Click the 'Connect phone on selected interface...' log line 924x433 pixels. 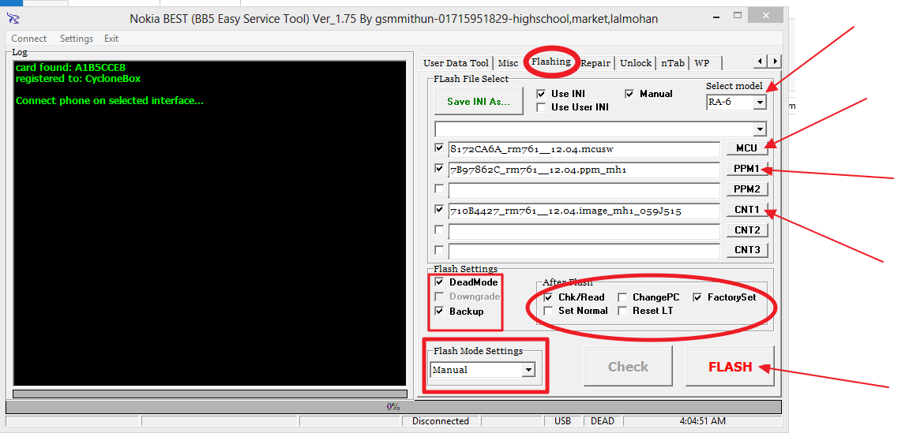(x=110, y=101)
